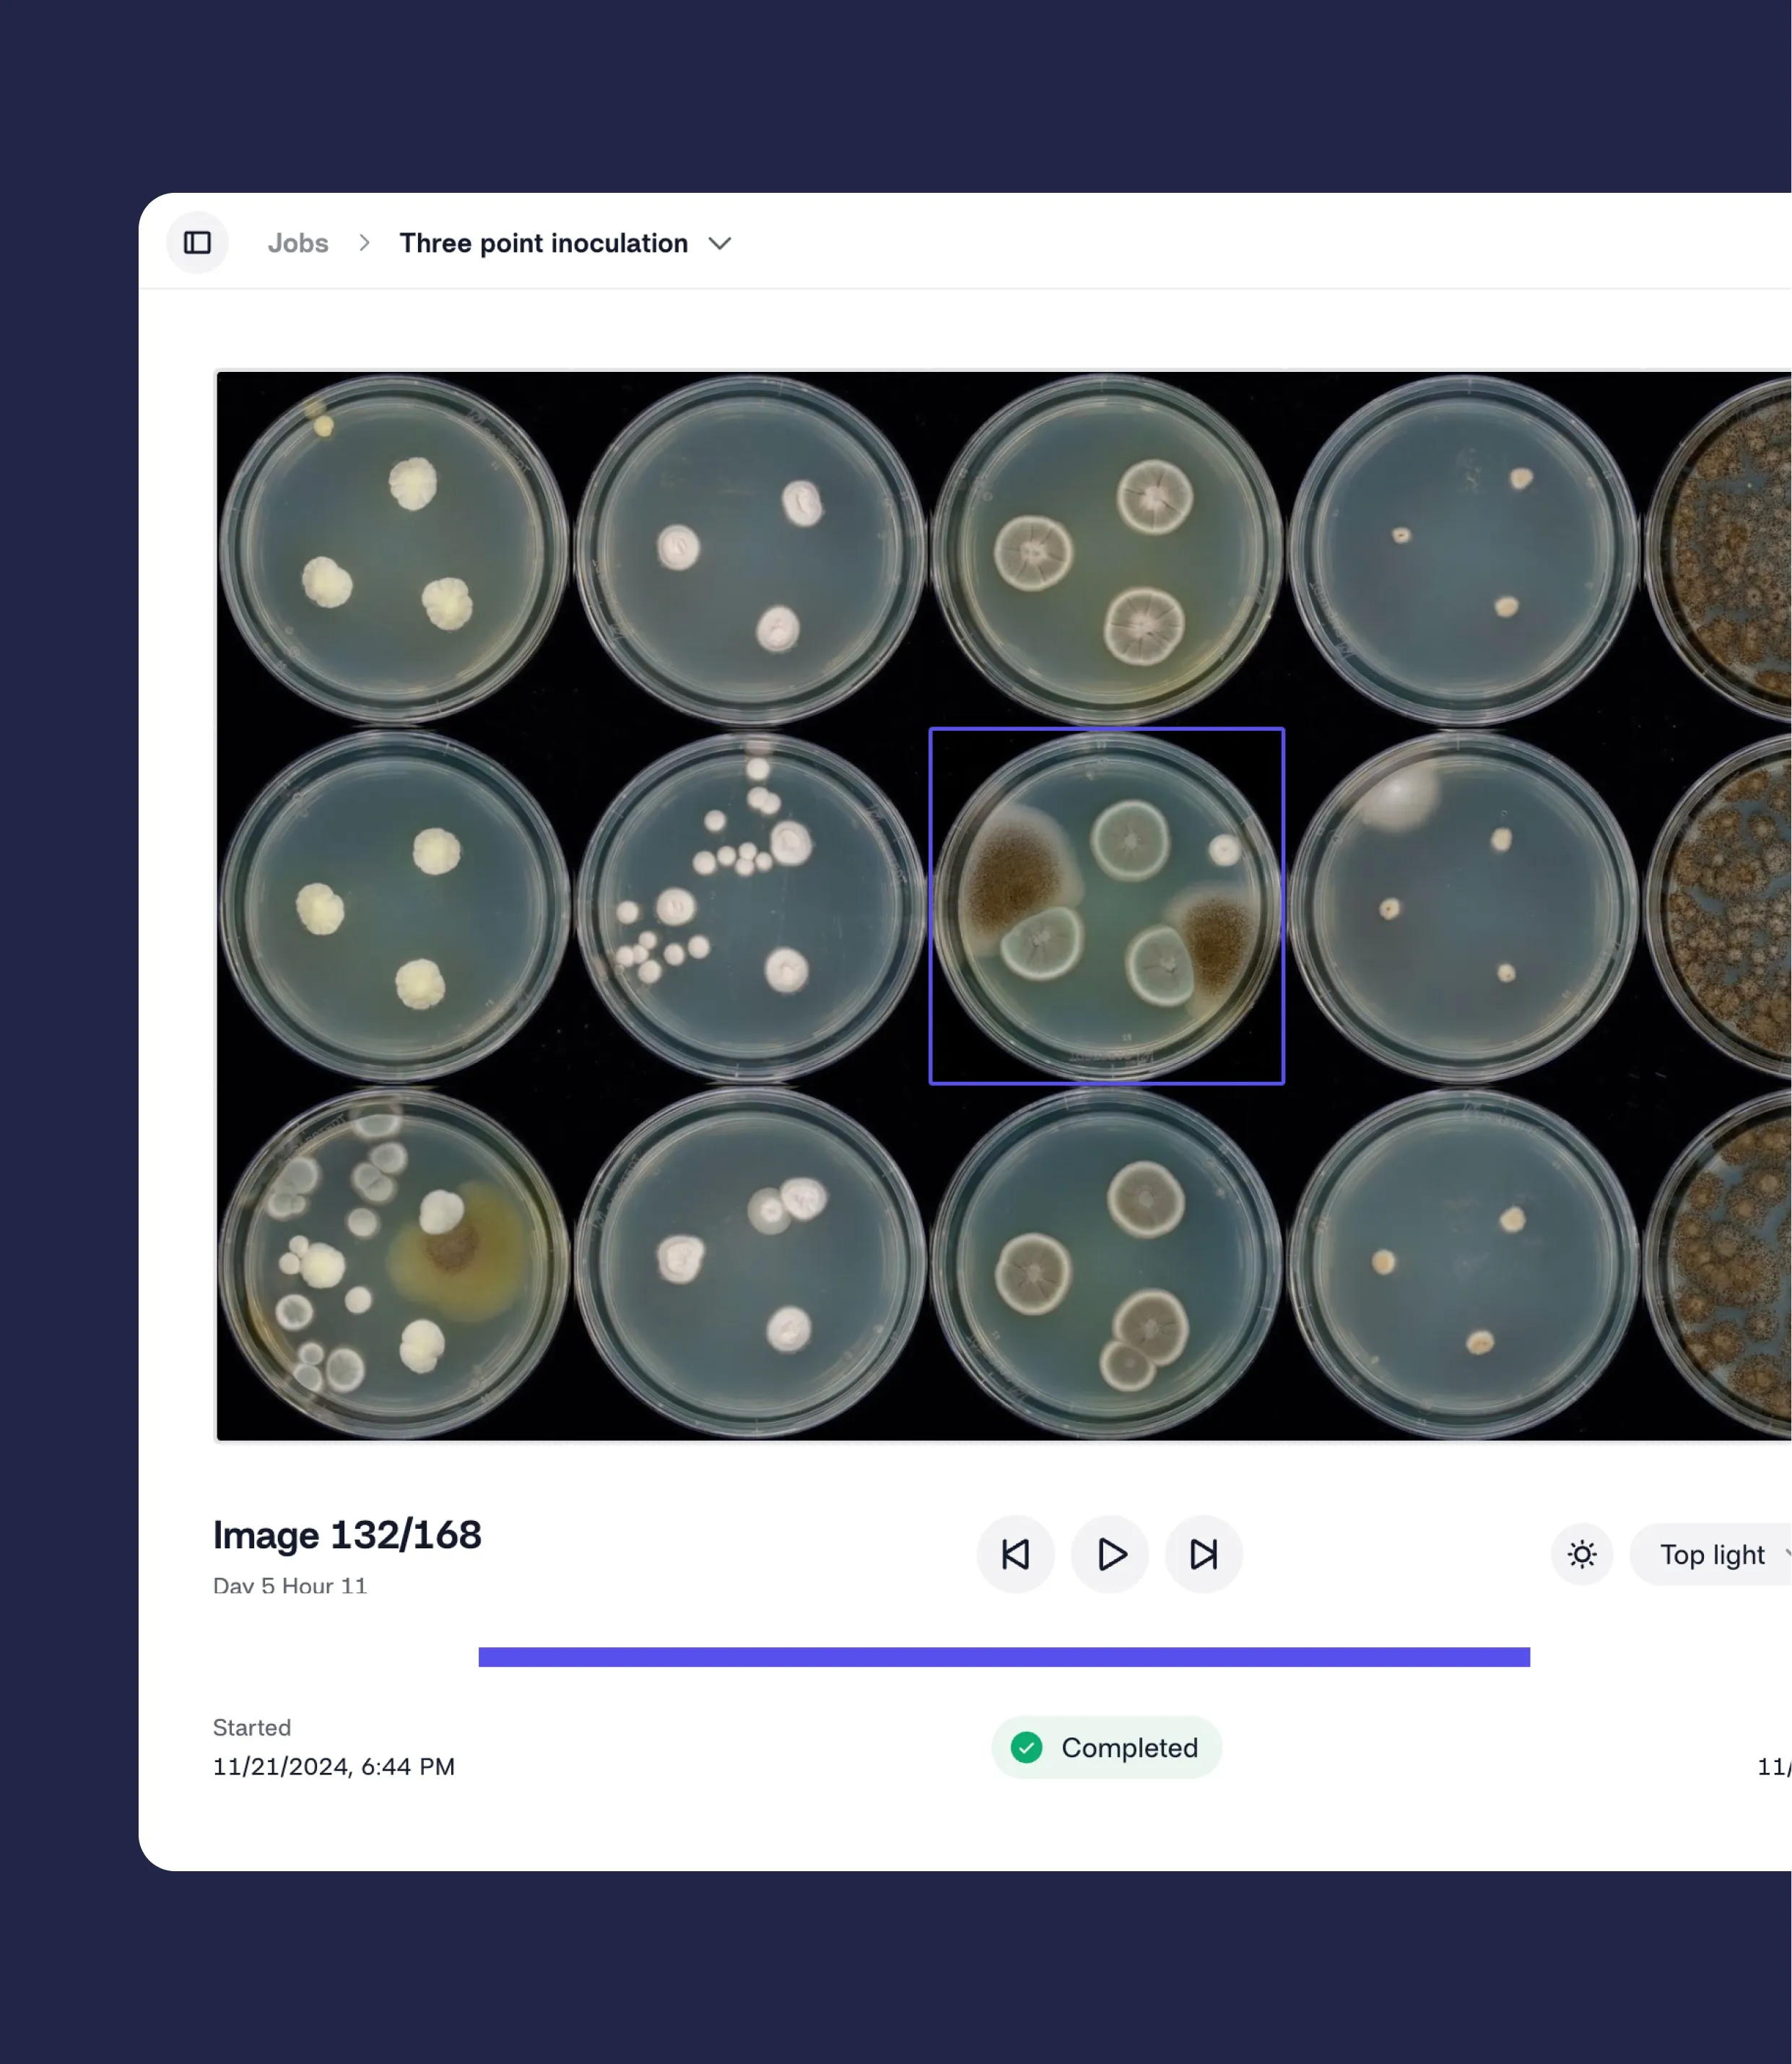The width and height of the screenshot is (1792, 2064).
Task: Select the middle-row dish with many white colonies
Action: click(750, 906)
